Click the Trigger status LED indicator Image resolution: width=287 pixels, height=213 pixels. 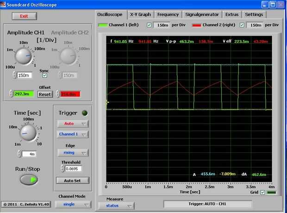pos(84,113)
